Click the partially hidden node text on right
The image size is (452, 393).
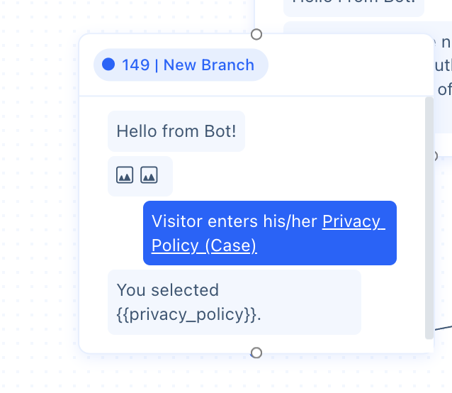point(443,67)
